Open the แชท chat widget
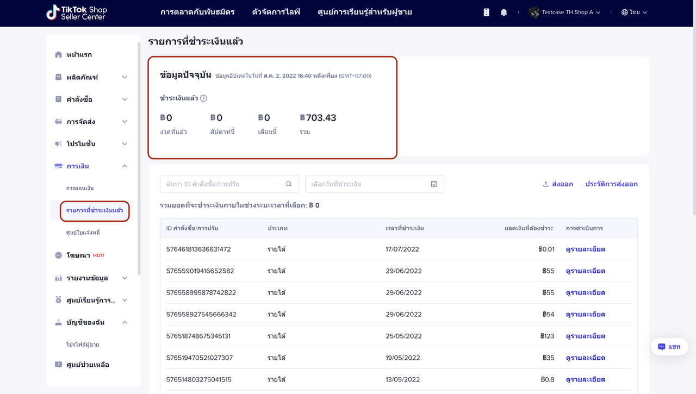The height and width of the screenshot is (394, 696). pos(669,347)
